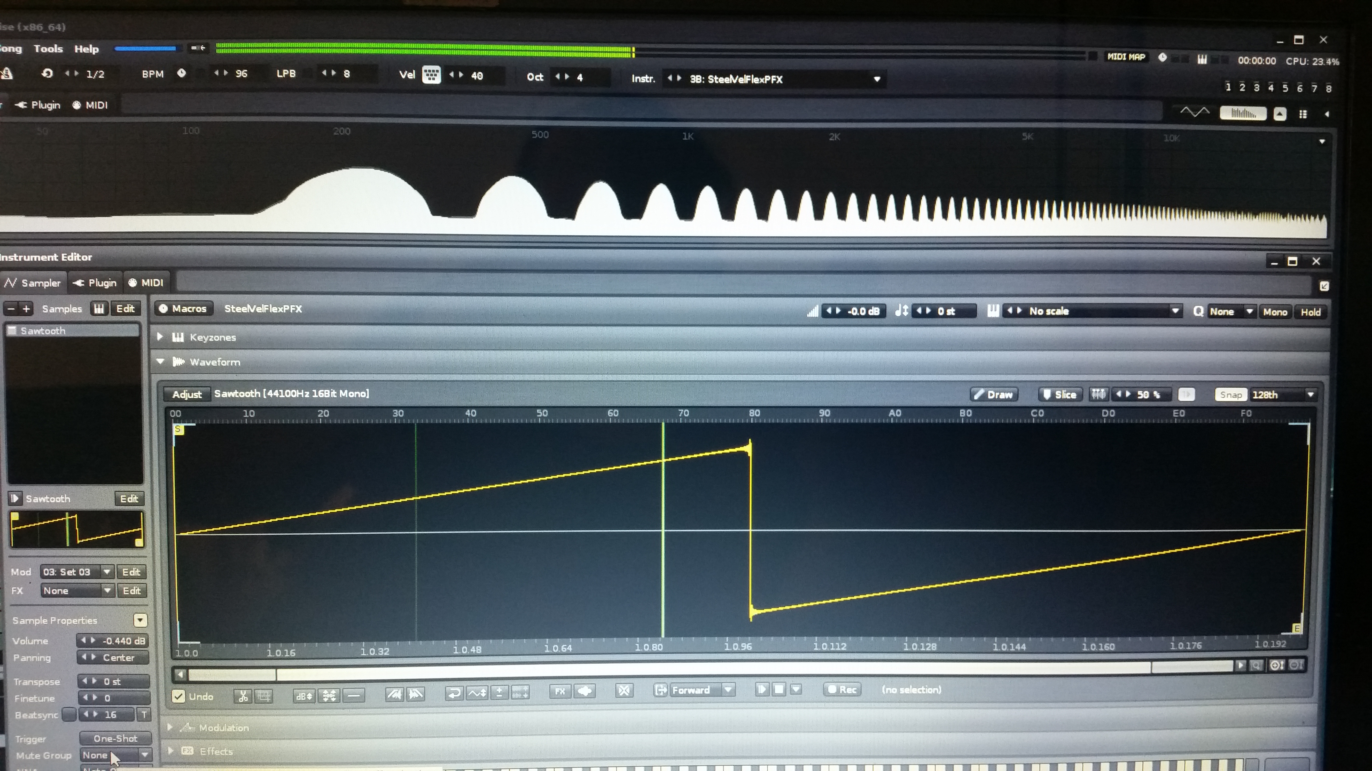Open the Tools menu
1372x771 pixels.
coord(48,49)
